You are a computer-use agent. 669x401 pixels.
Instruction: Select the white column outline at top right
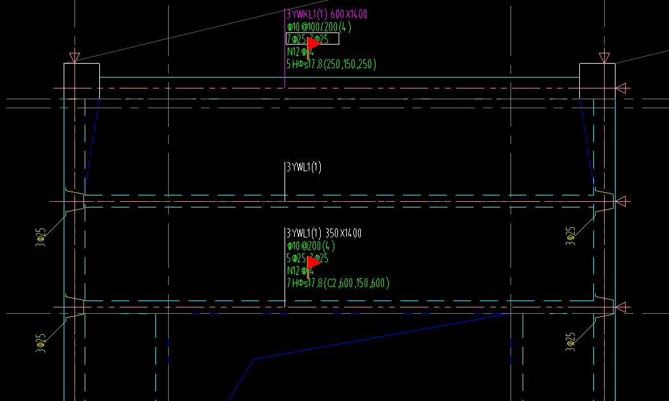[597, 81]
